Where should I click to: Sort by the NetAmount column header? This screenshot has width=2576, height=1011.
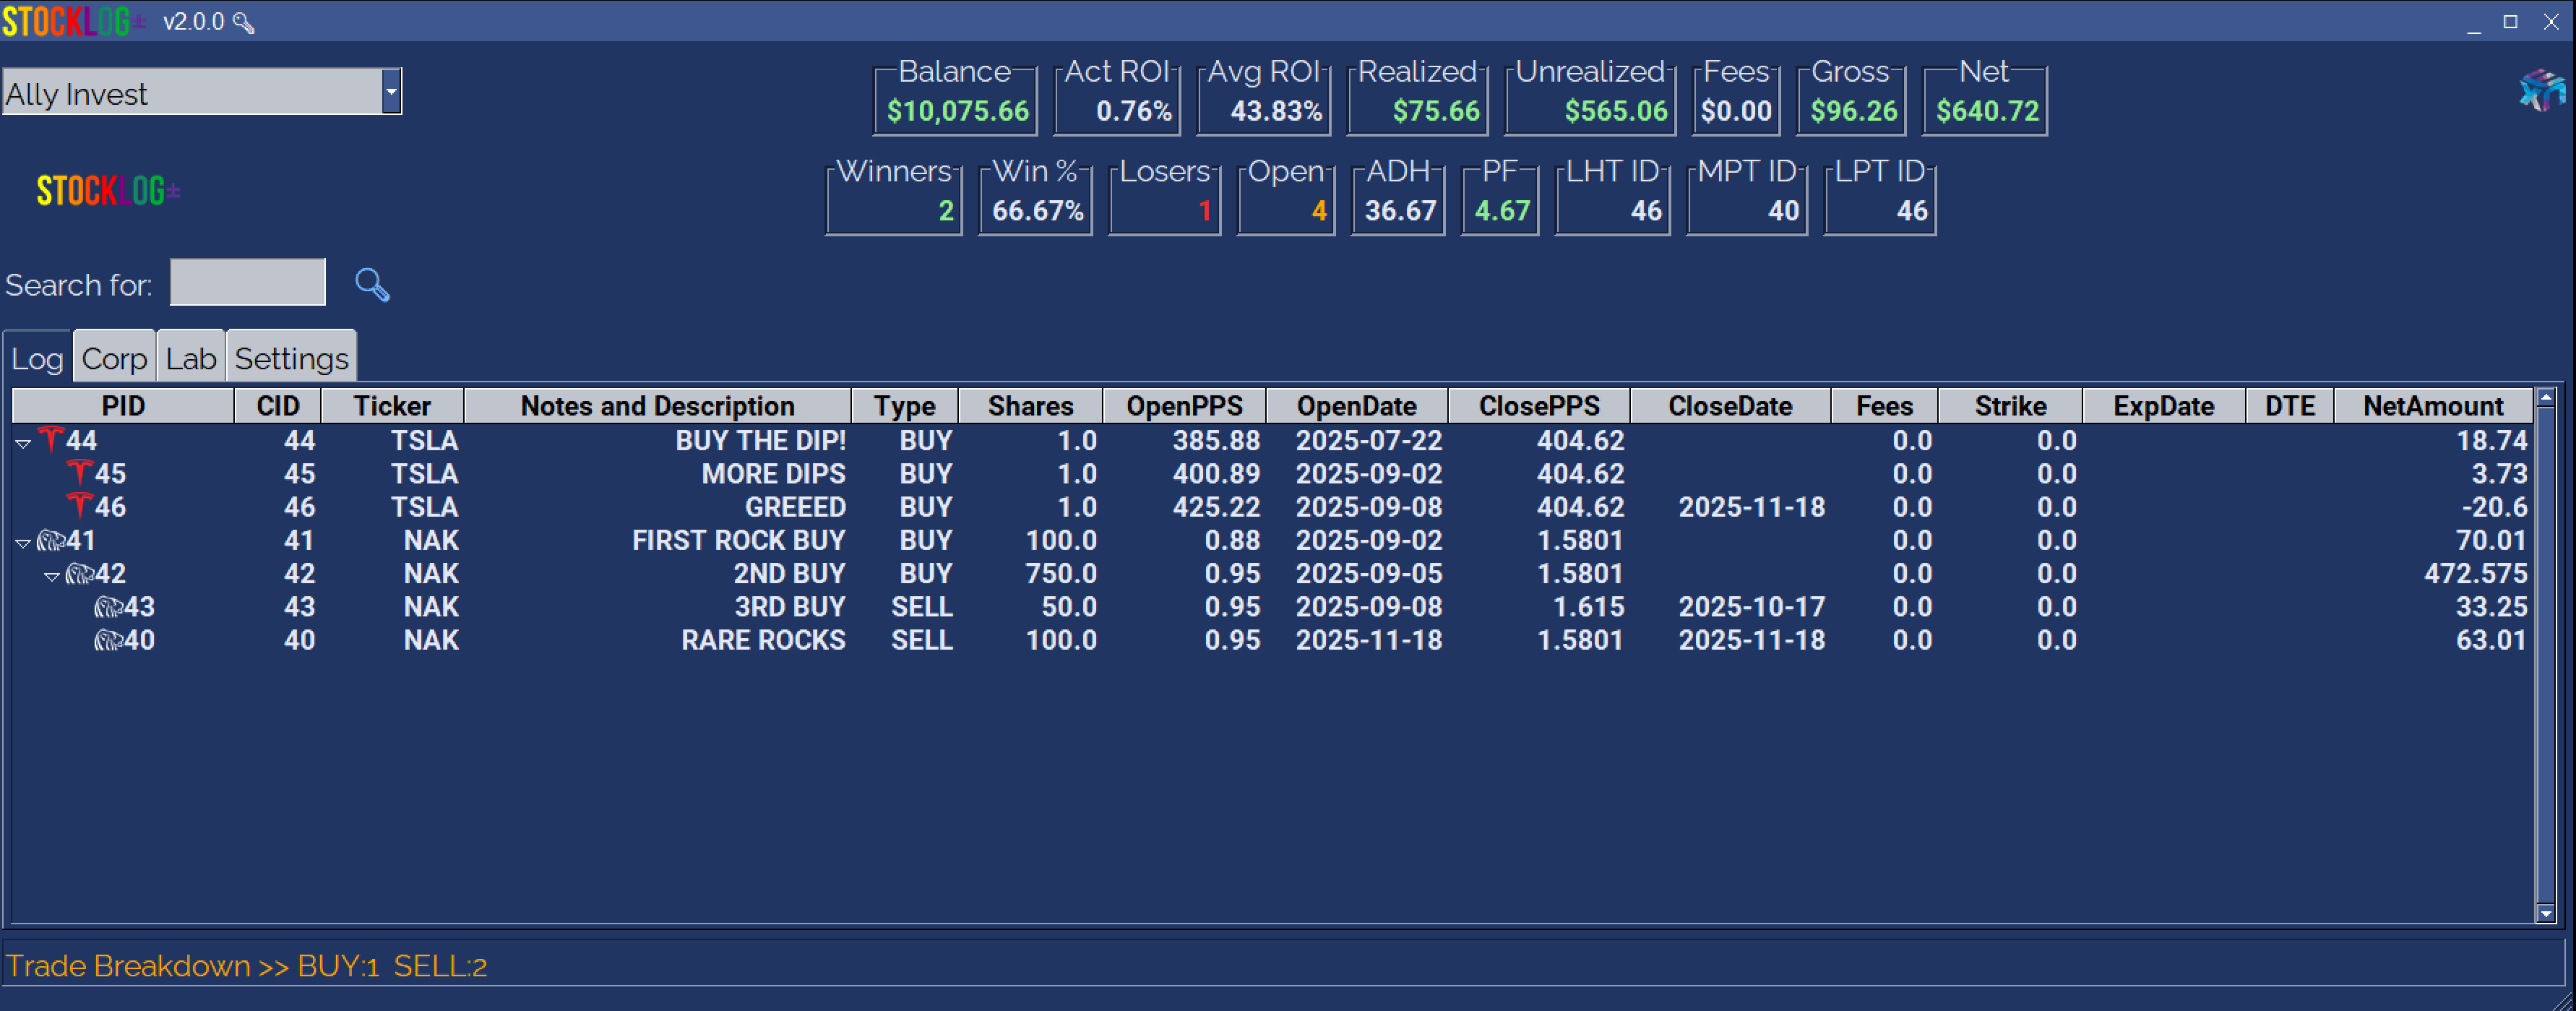coord(2432,406)
